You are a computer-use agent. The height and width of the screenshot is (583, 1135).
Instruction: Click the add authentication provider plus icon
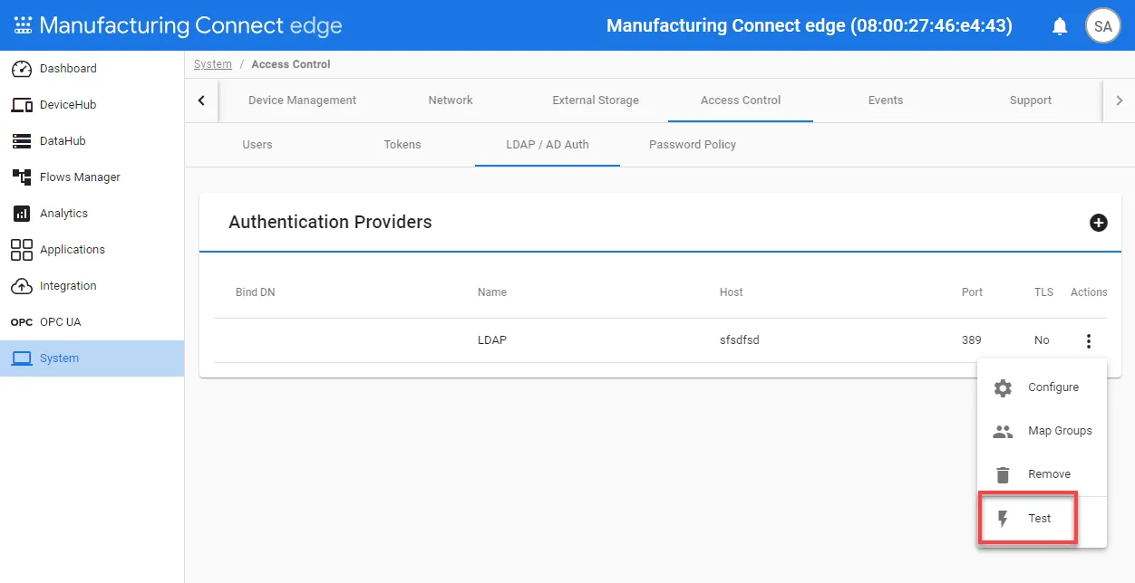pos(1098,222)
